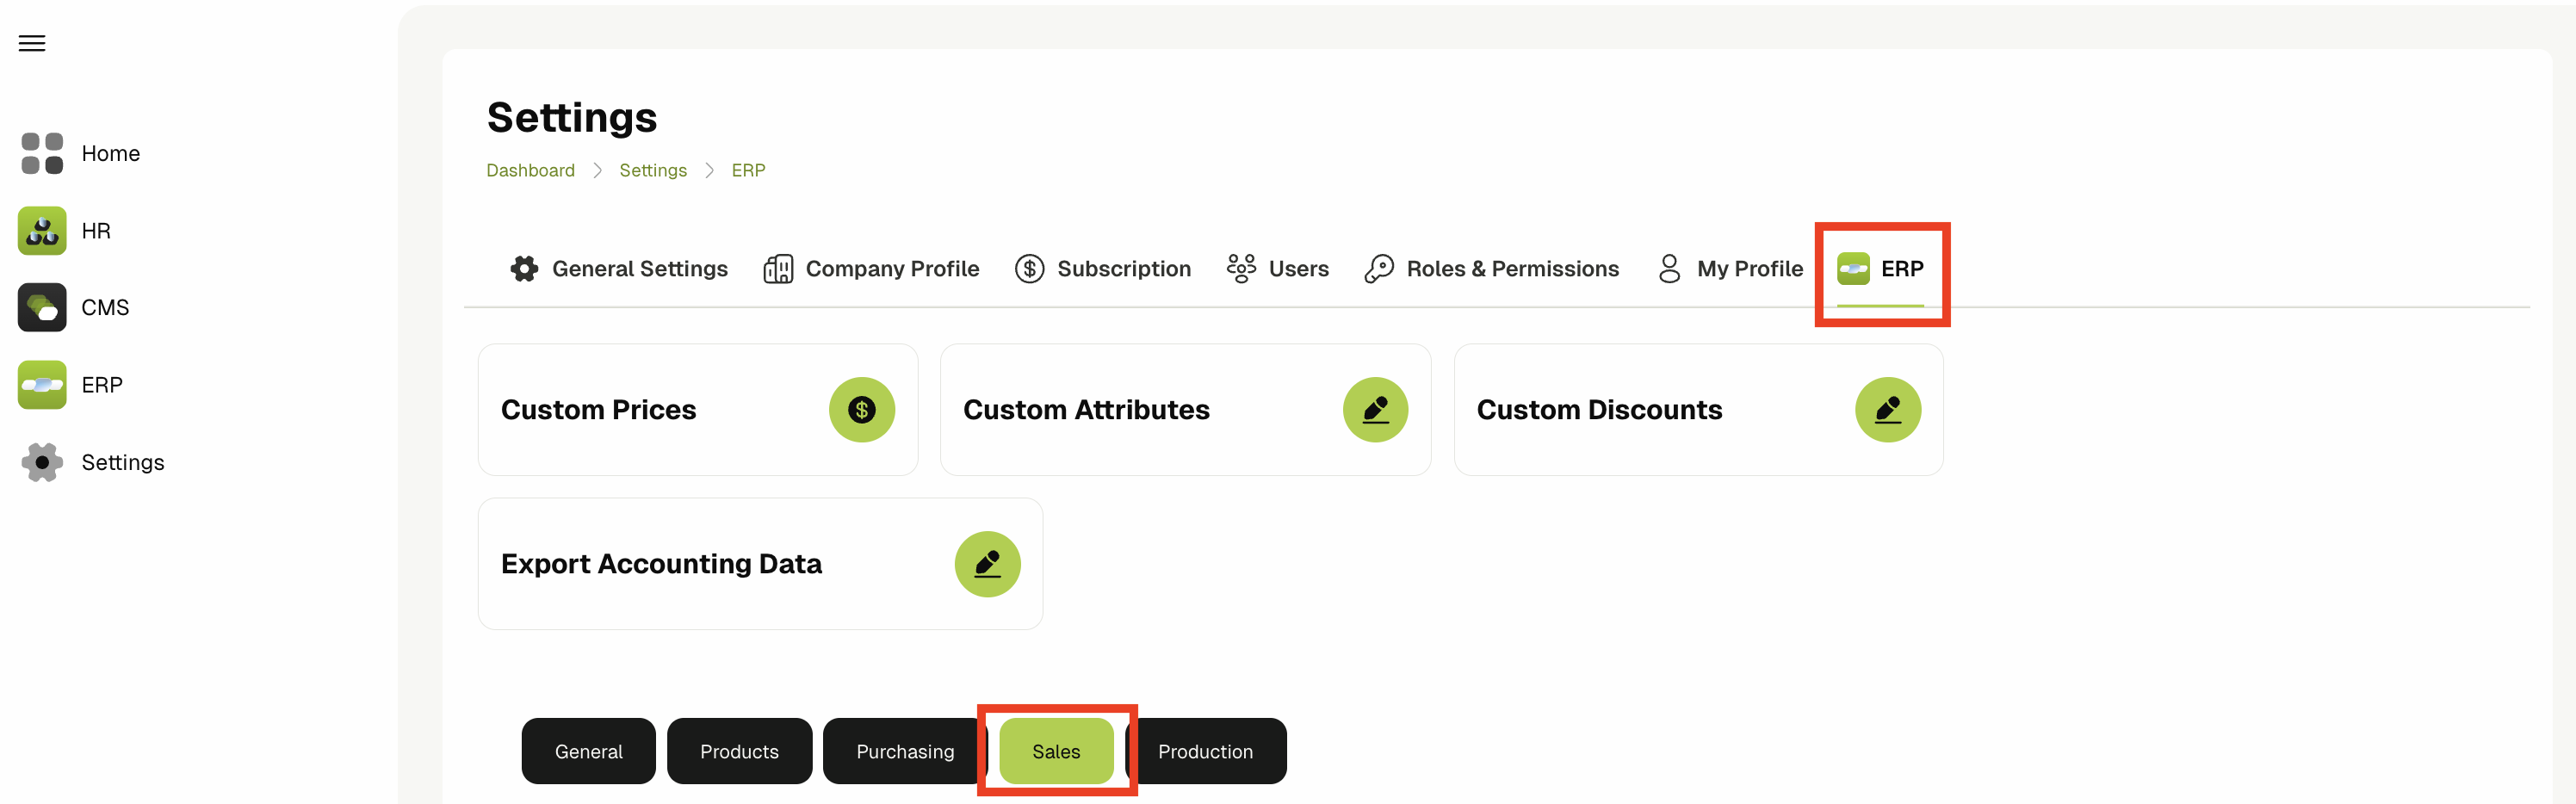This screenshot has height=804, width=2576.
Task: Select the Production category button
Action: click(x=1205, y=752)
